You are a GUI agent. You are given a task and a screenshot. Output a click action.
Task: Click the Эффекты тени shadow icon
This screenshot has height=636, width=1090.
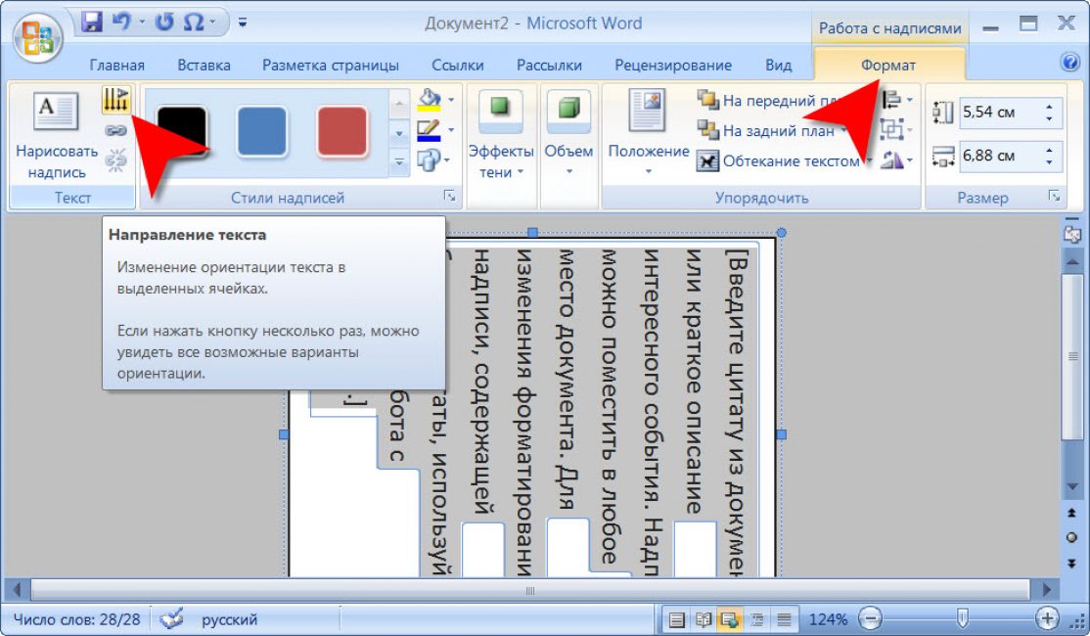point(501,110)
